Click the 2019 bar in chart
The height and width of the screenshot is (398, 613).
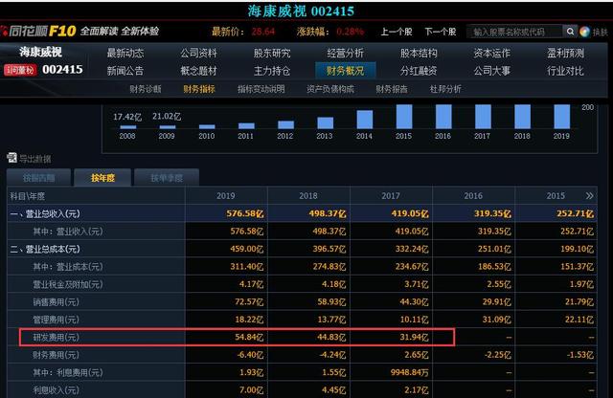click(x=562, y=117)
